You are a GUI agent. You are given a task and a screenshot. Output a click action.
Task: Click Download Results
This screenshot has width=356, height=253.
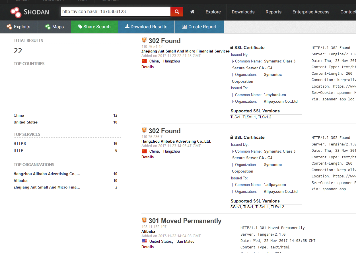[146, 27]
